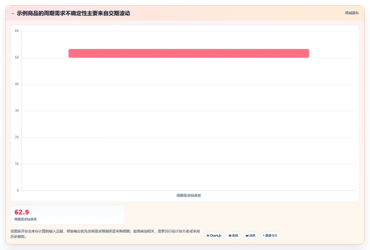Click the y-axis tick label 30

click(17, 111)
